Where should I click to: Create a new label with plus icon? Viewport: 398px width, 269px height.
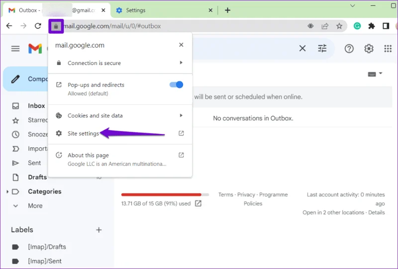[x=99, y=230]
